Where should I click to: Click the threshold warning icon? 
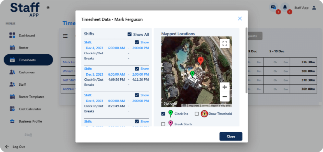coord(204,114)
